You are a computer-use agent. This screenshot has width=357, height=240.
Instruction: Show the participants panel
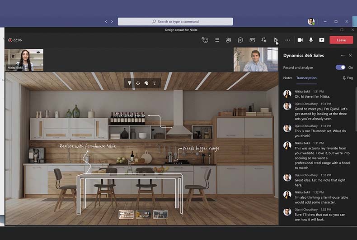pos(228,40)
